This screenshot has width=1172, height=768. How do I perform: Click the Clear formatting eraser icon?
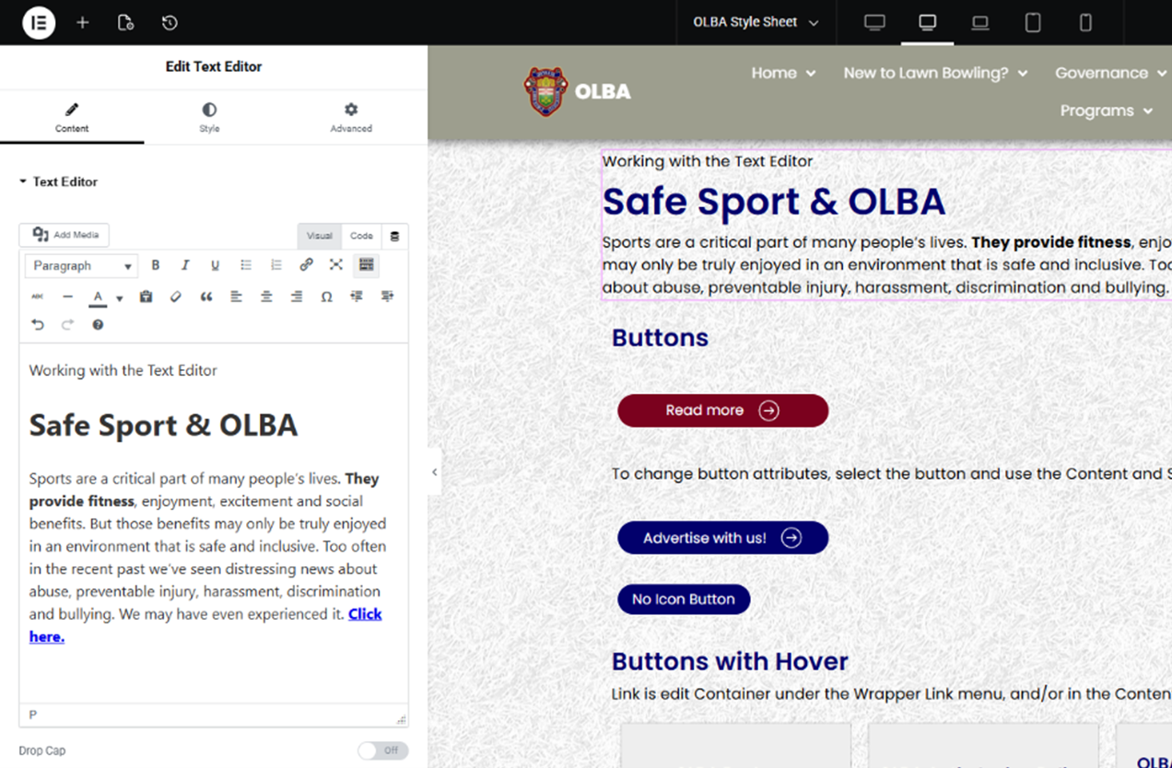pyautogui.click(x=176, y=297)
